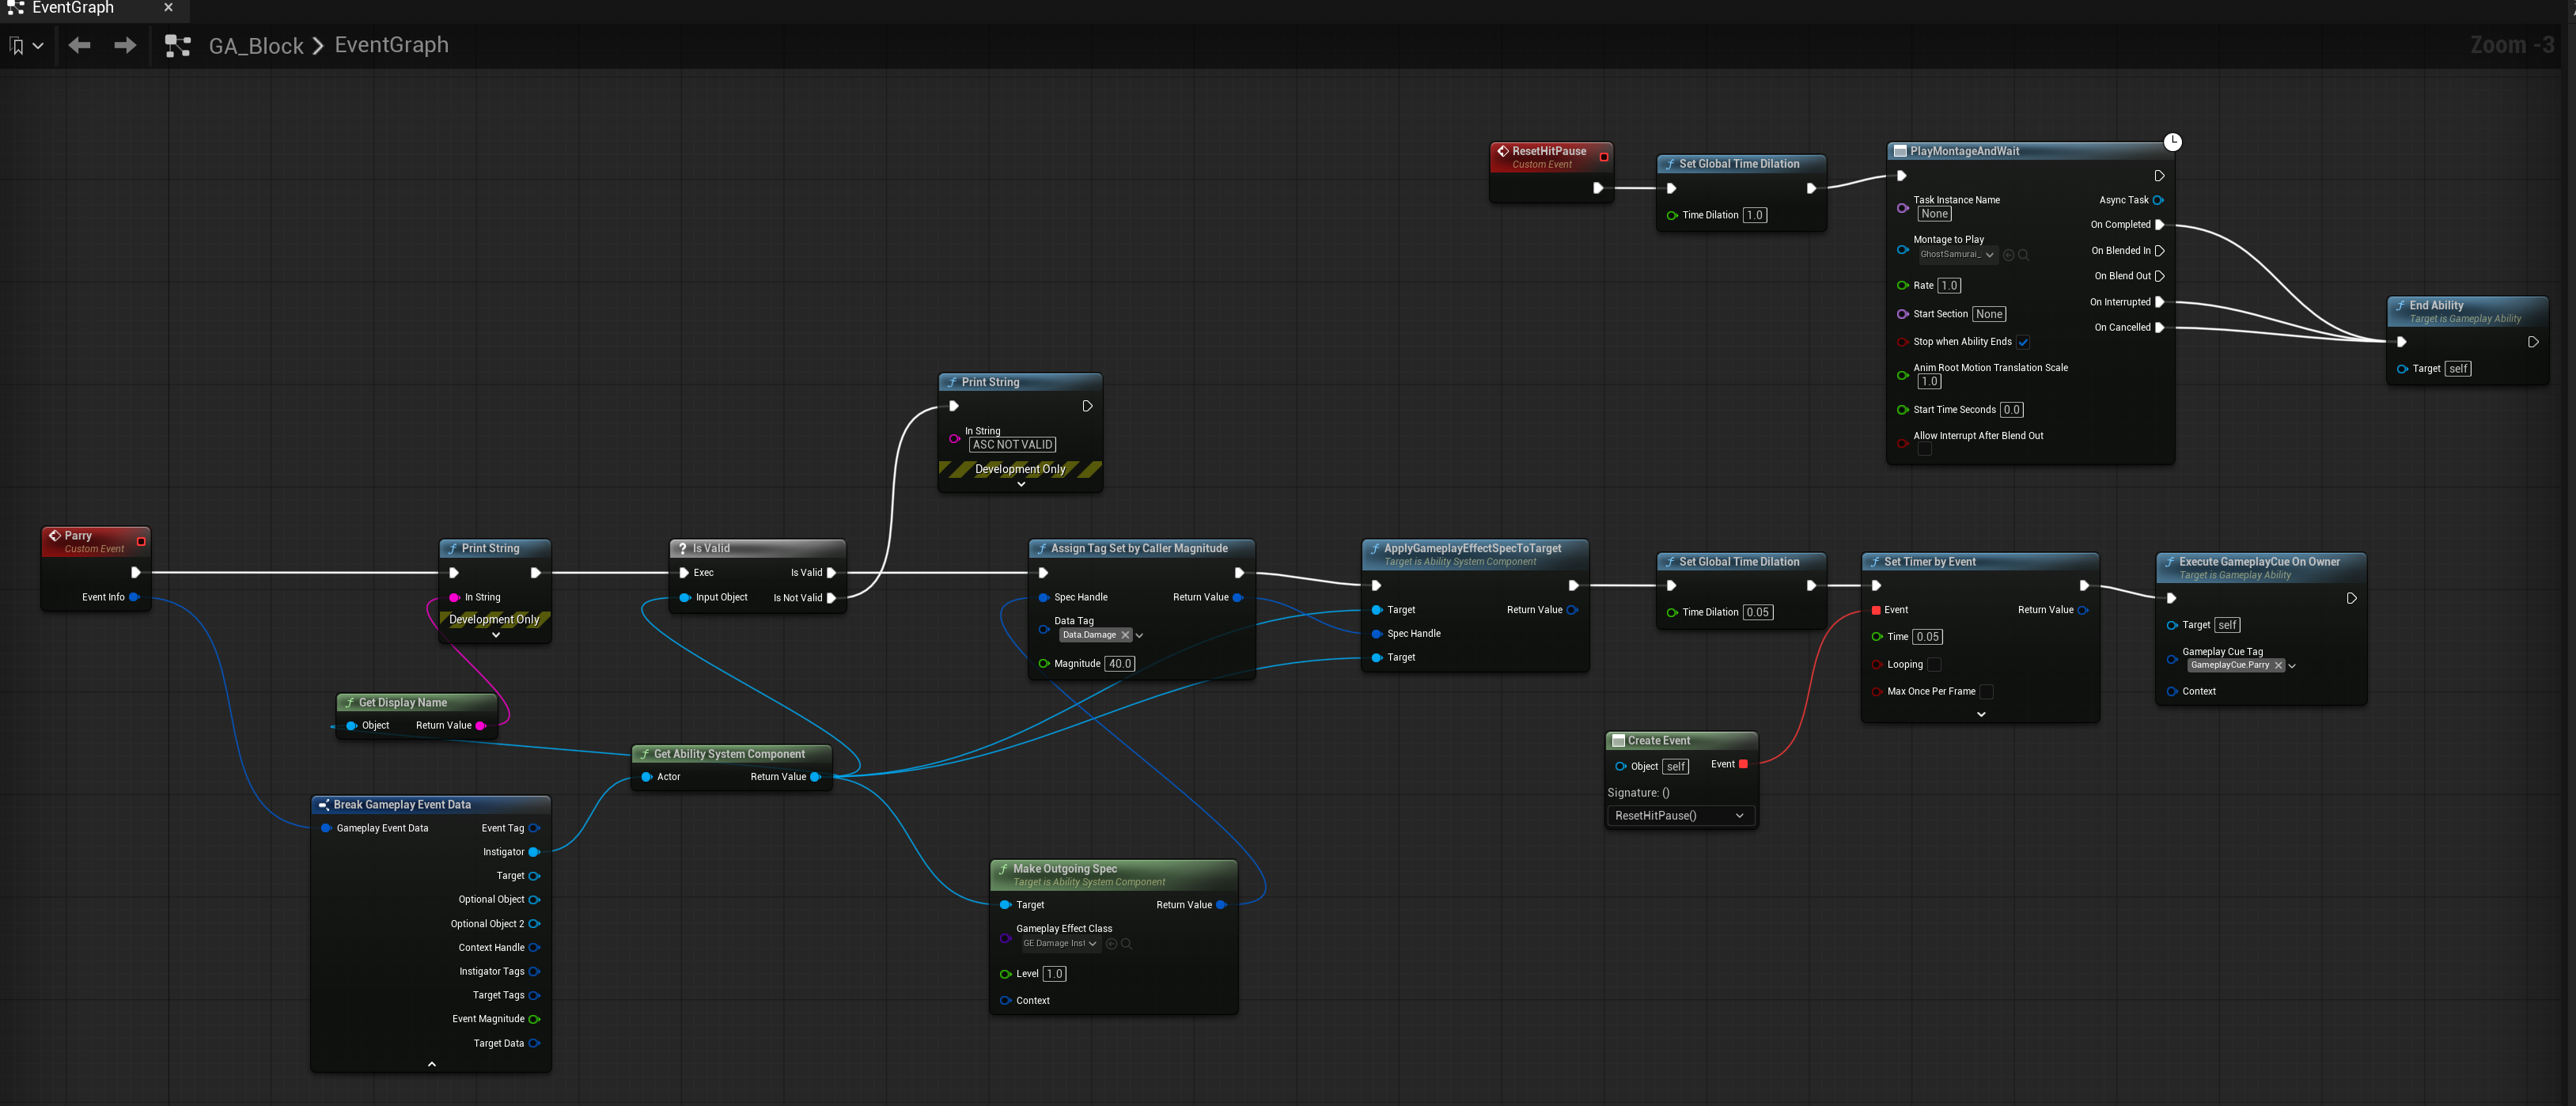
Task: Click the blueprint graph breadcrumb icon
Action: click(x=178, y=46)
